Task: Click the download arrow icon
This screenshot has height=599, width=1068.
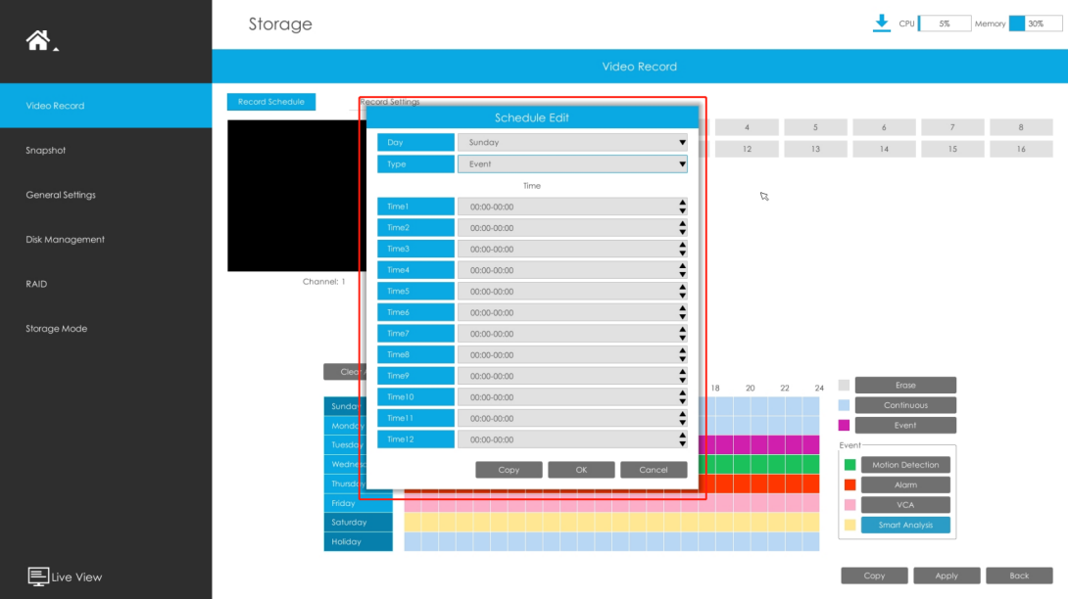Action: (882, 23)
